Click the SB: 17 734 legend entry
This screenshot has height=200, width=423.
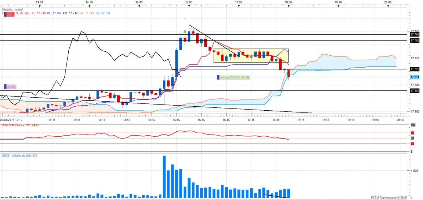click(103, 13)
